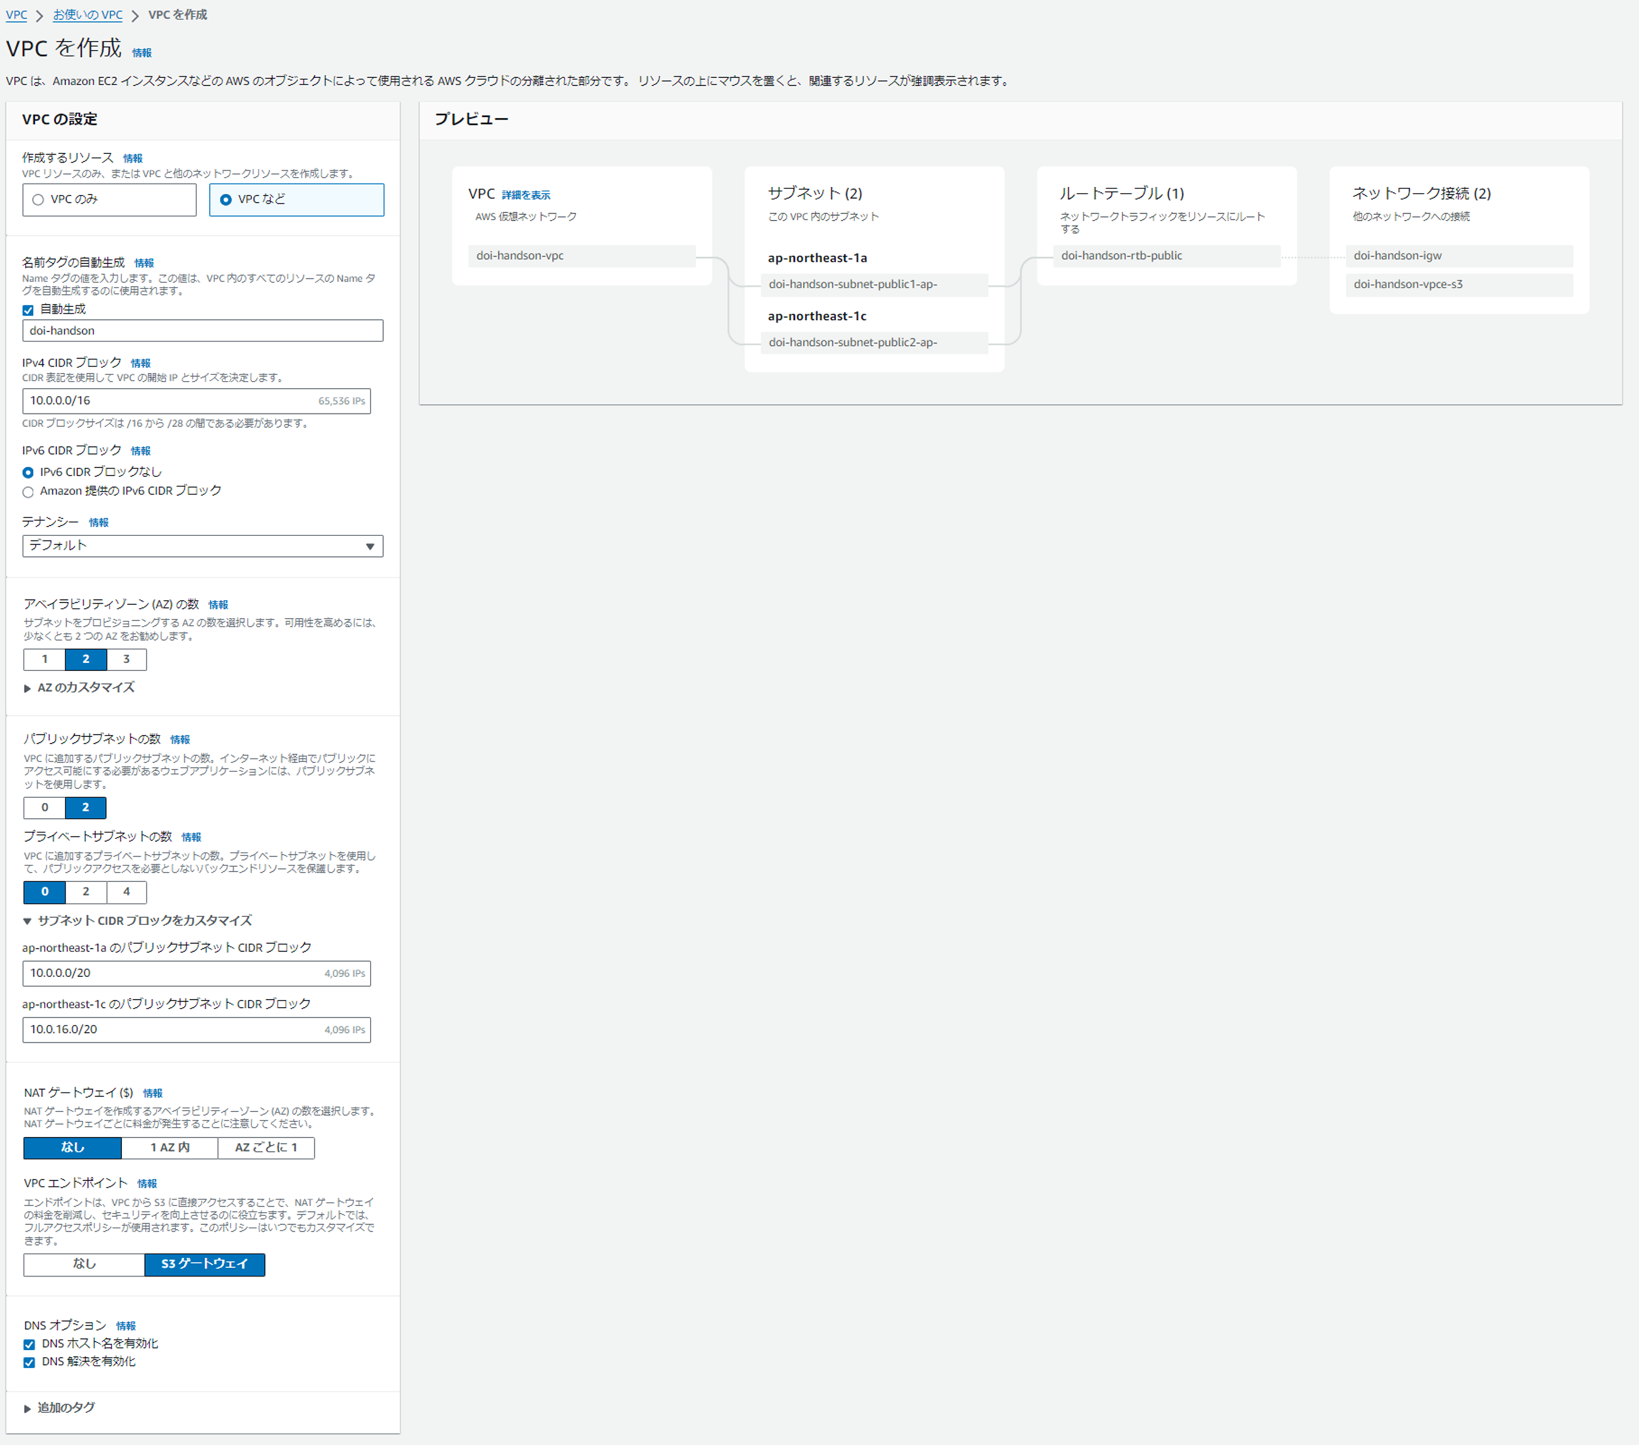Toggle the 自動生成 name tag checkbox

pyautogui.click(x=28, y=310)
